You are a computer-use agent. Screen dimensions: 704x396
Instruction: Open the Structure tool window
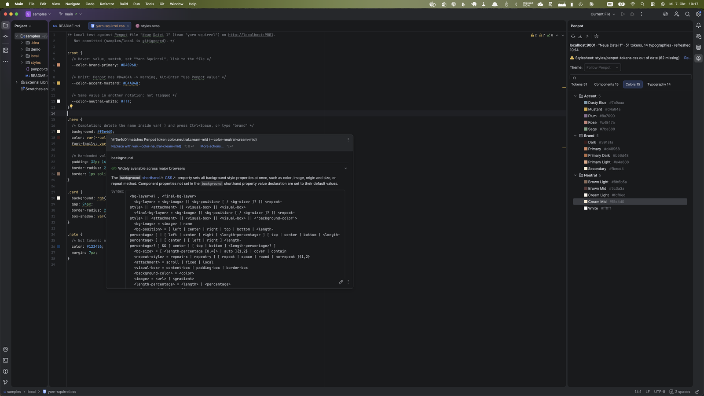pos(5,50)
